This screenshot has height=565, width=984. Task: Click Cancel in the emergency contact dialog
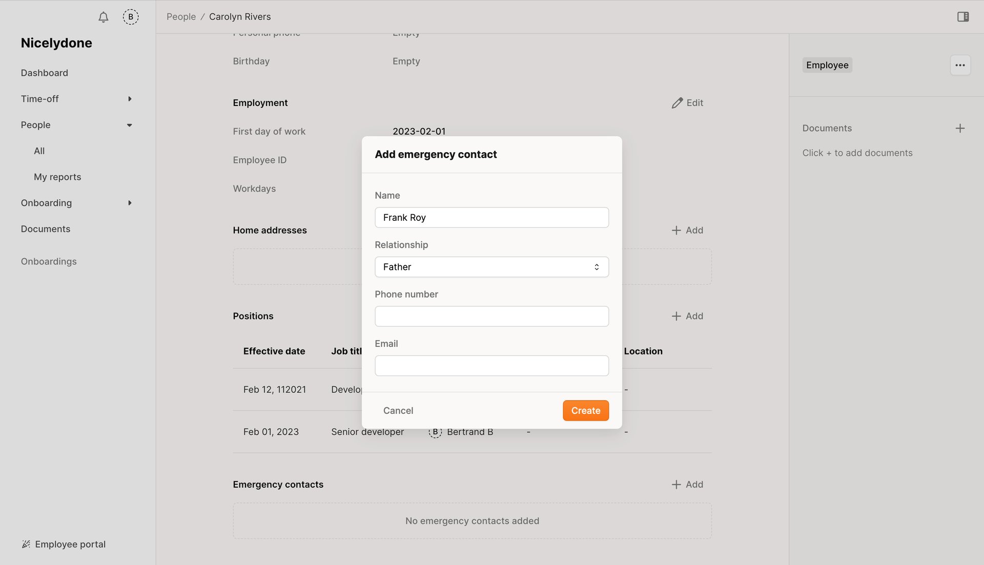pos(398,410)
